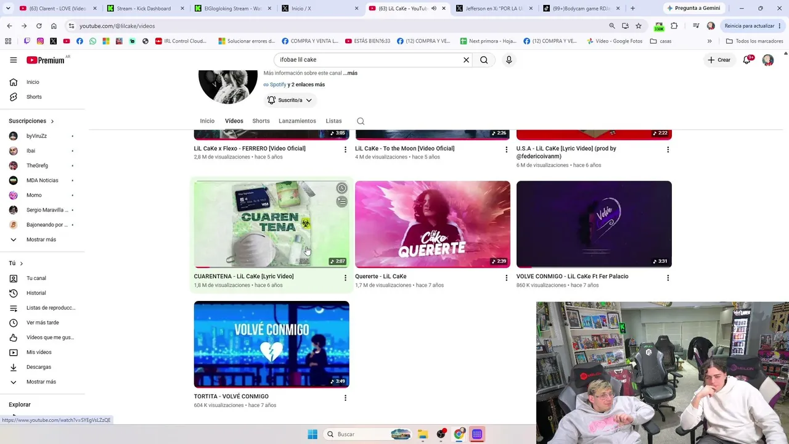Image resolution: width=789 pixels, height=444 pixels.
Task: Open sidebar Shorts entry
Action: pos(34,97)
